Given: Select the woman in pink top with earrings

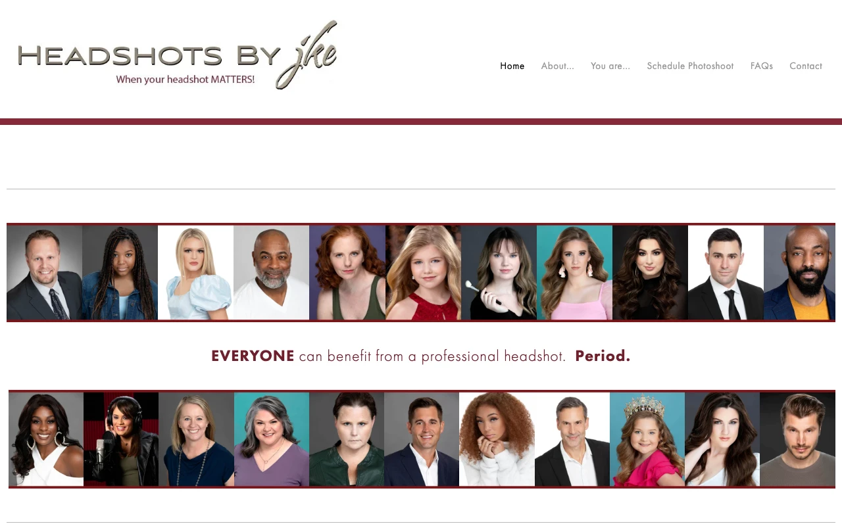Looking at the screenshot, I should 574,272.
